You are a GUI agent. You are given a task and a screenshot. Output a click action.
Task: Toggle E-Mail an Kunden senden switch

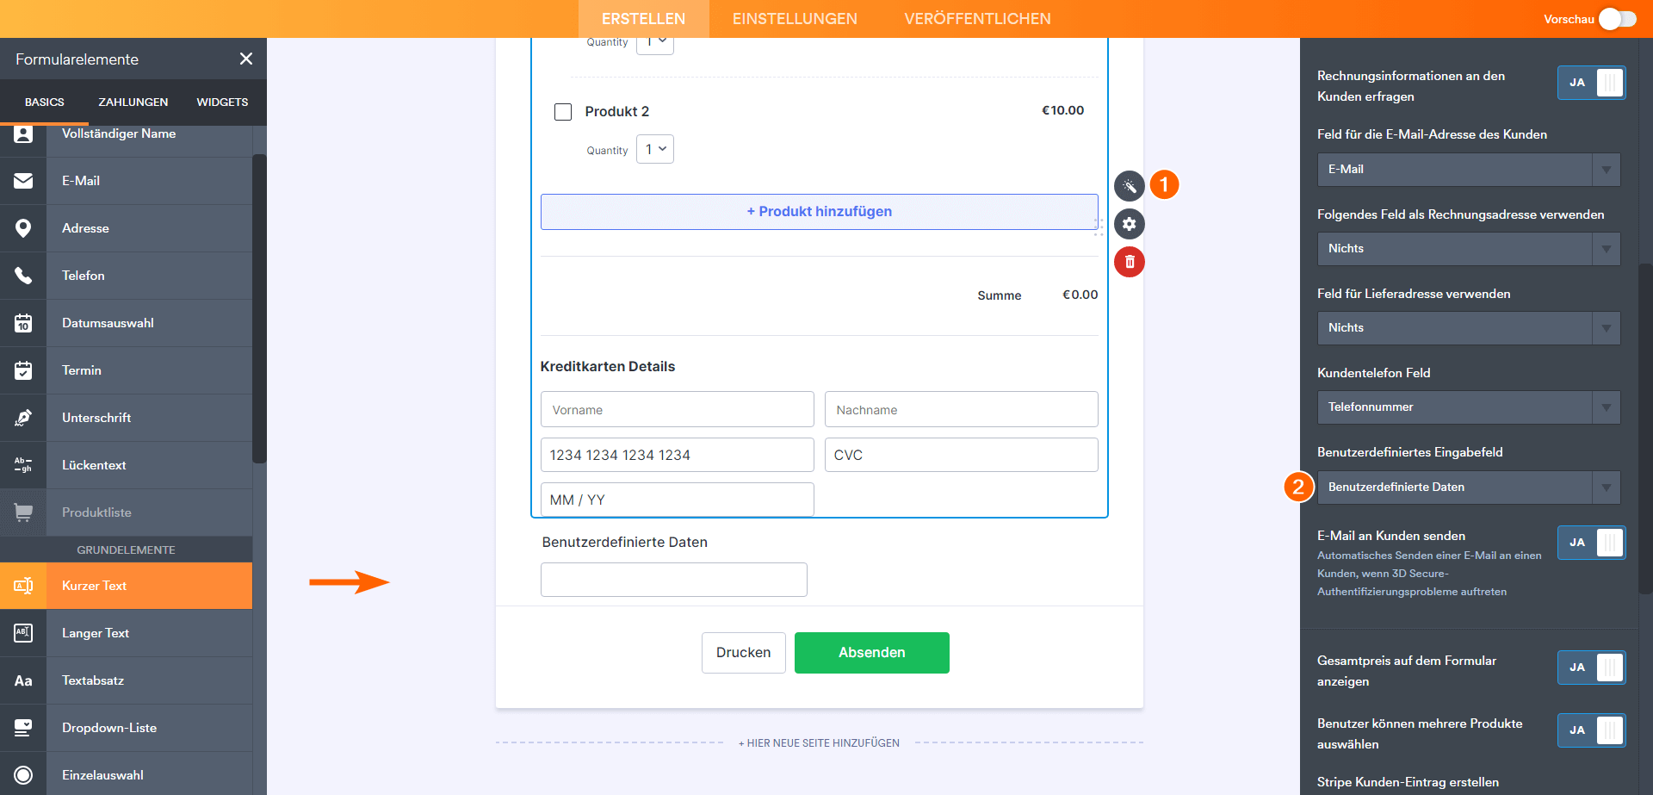1591,543
